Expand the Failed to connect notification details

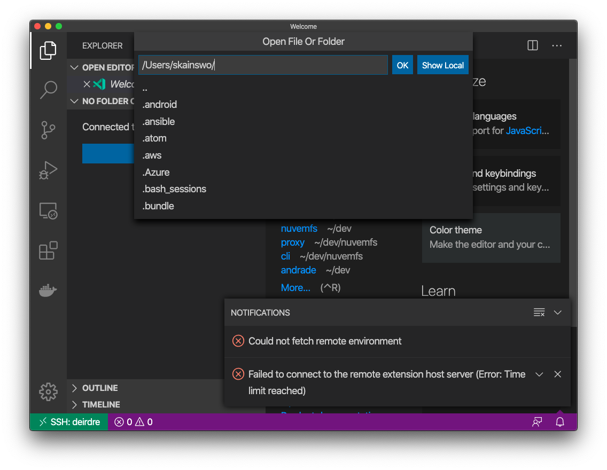tap(539, 374)
